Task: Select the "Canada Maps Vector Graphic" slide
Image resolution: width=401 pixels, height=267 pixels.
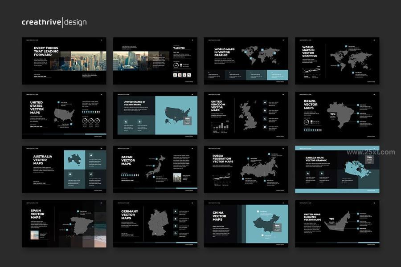Action: coord(337,170)
